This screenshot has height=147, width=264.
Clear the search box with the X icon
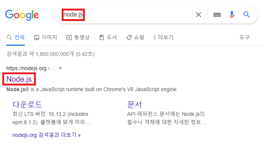click(x=199, y=15)
